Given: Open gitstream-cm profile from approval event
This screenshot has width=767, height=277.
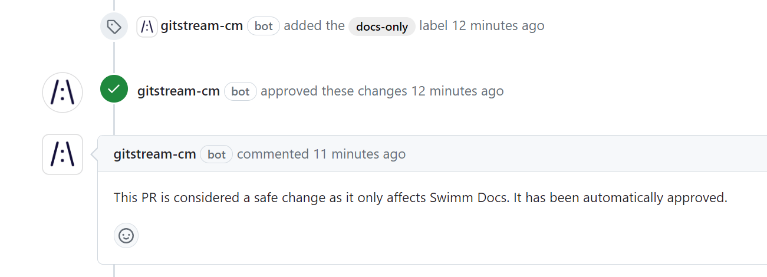Looking at the screenshot, I should (179, 91).
